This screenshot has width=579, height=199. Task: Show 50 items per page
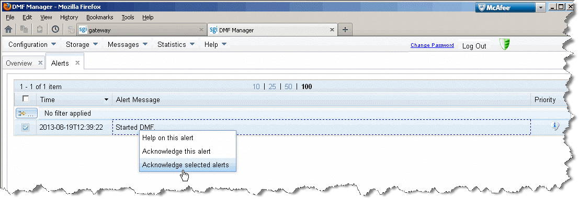click(288, 87)
